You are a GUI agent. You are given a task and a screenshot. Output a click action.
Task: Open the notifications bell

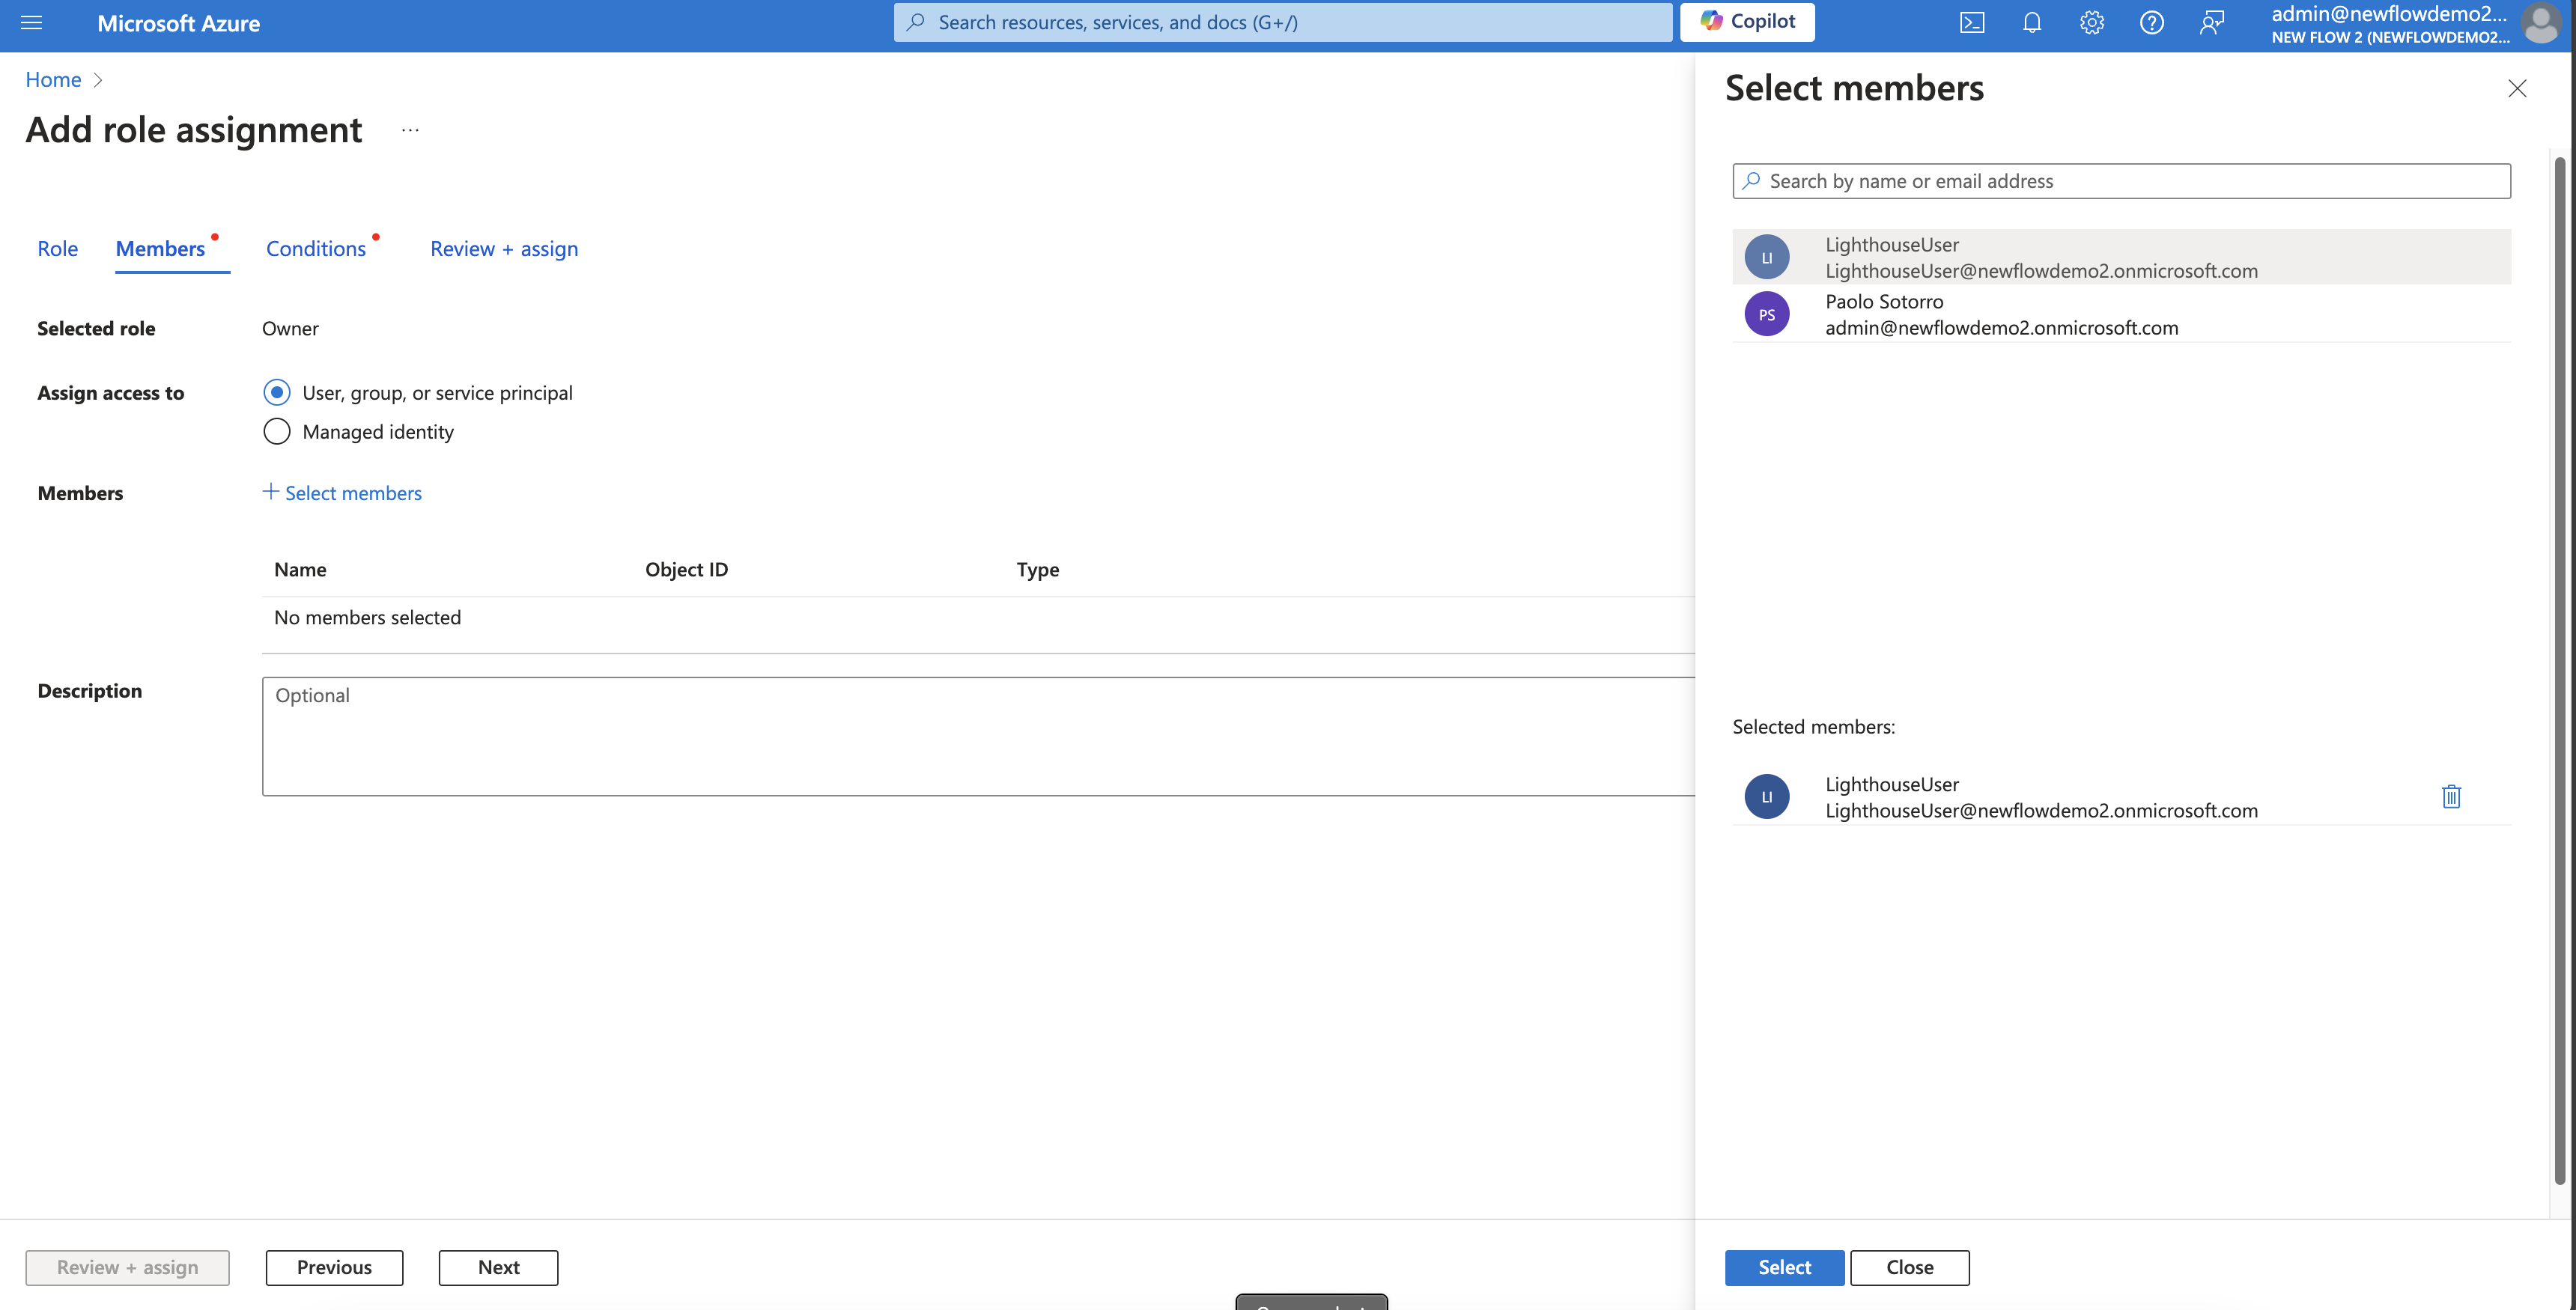2031,22
